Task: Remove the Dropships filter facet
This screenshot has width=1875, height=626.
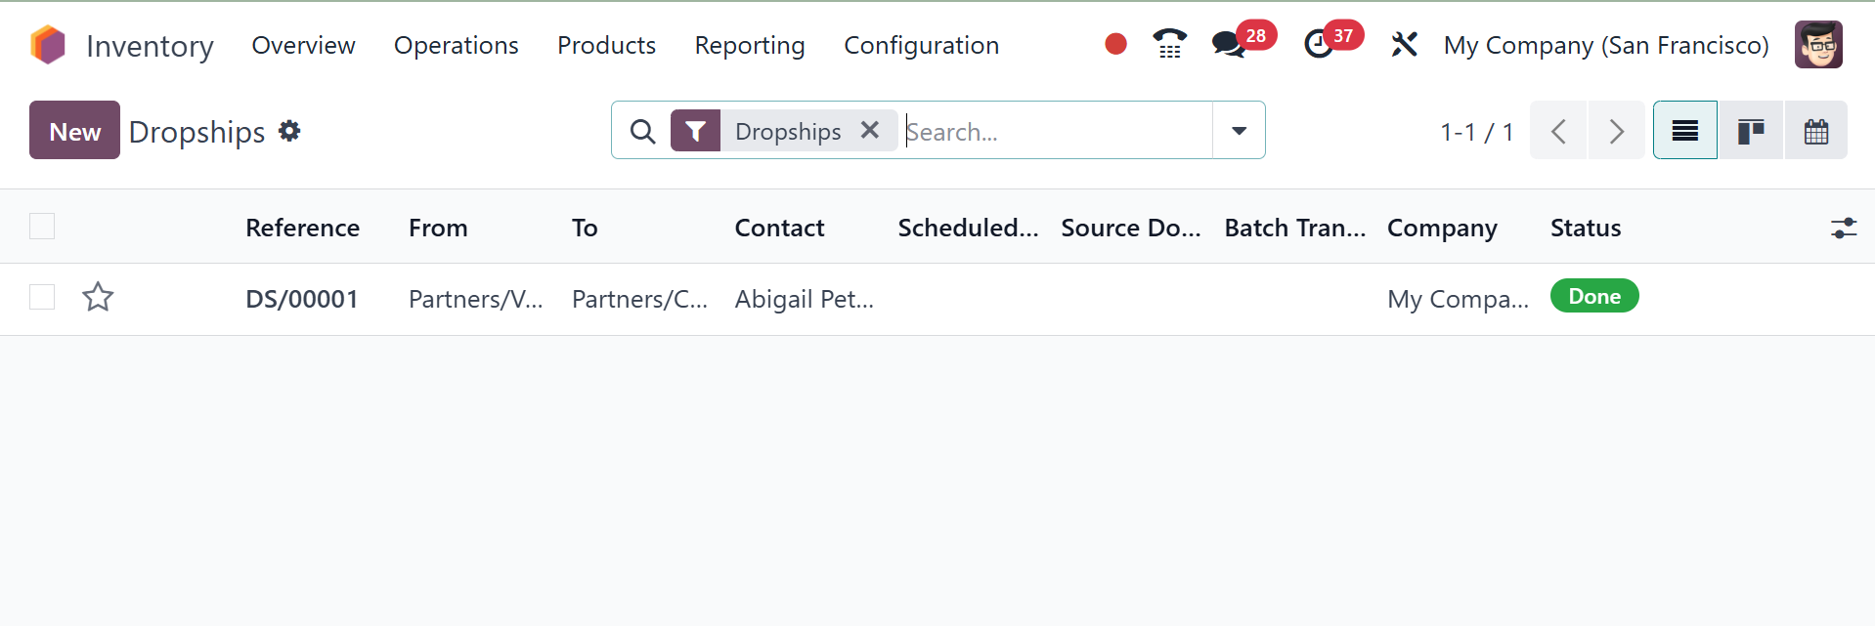Action: [x=870, y=130]
